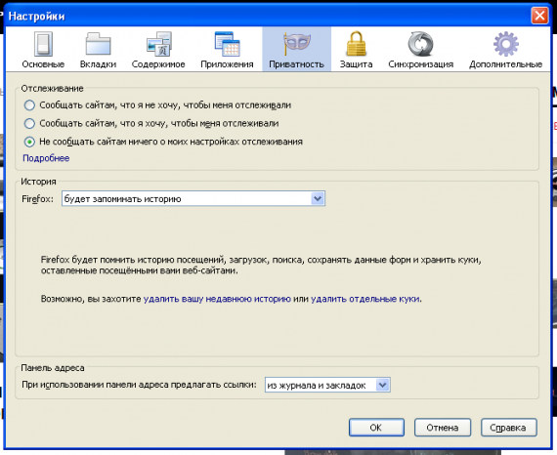This screenshot has height=455, width=557.
Task: Open the Основные light switch icon
Action: coord(43,44)
